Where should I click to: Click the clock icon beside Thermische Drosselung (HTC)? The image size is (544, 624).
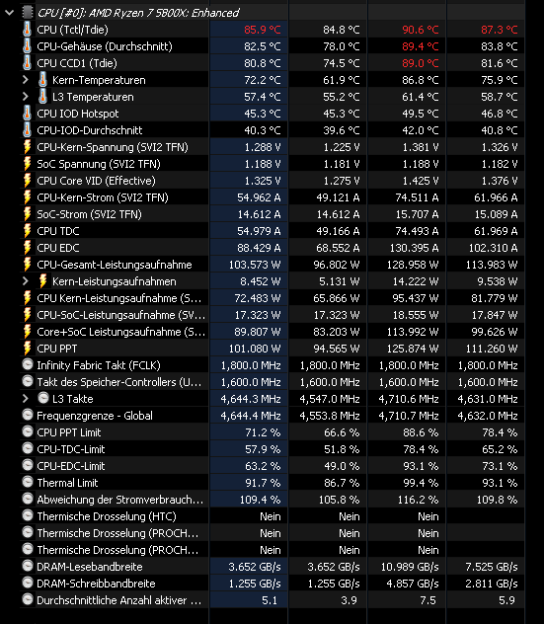(x=28, y=515)
